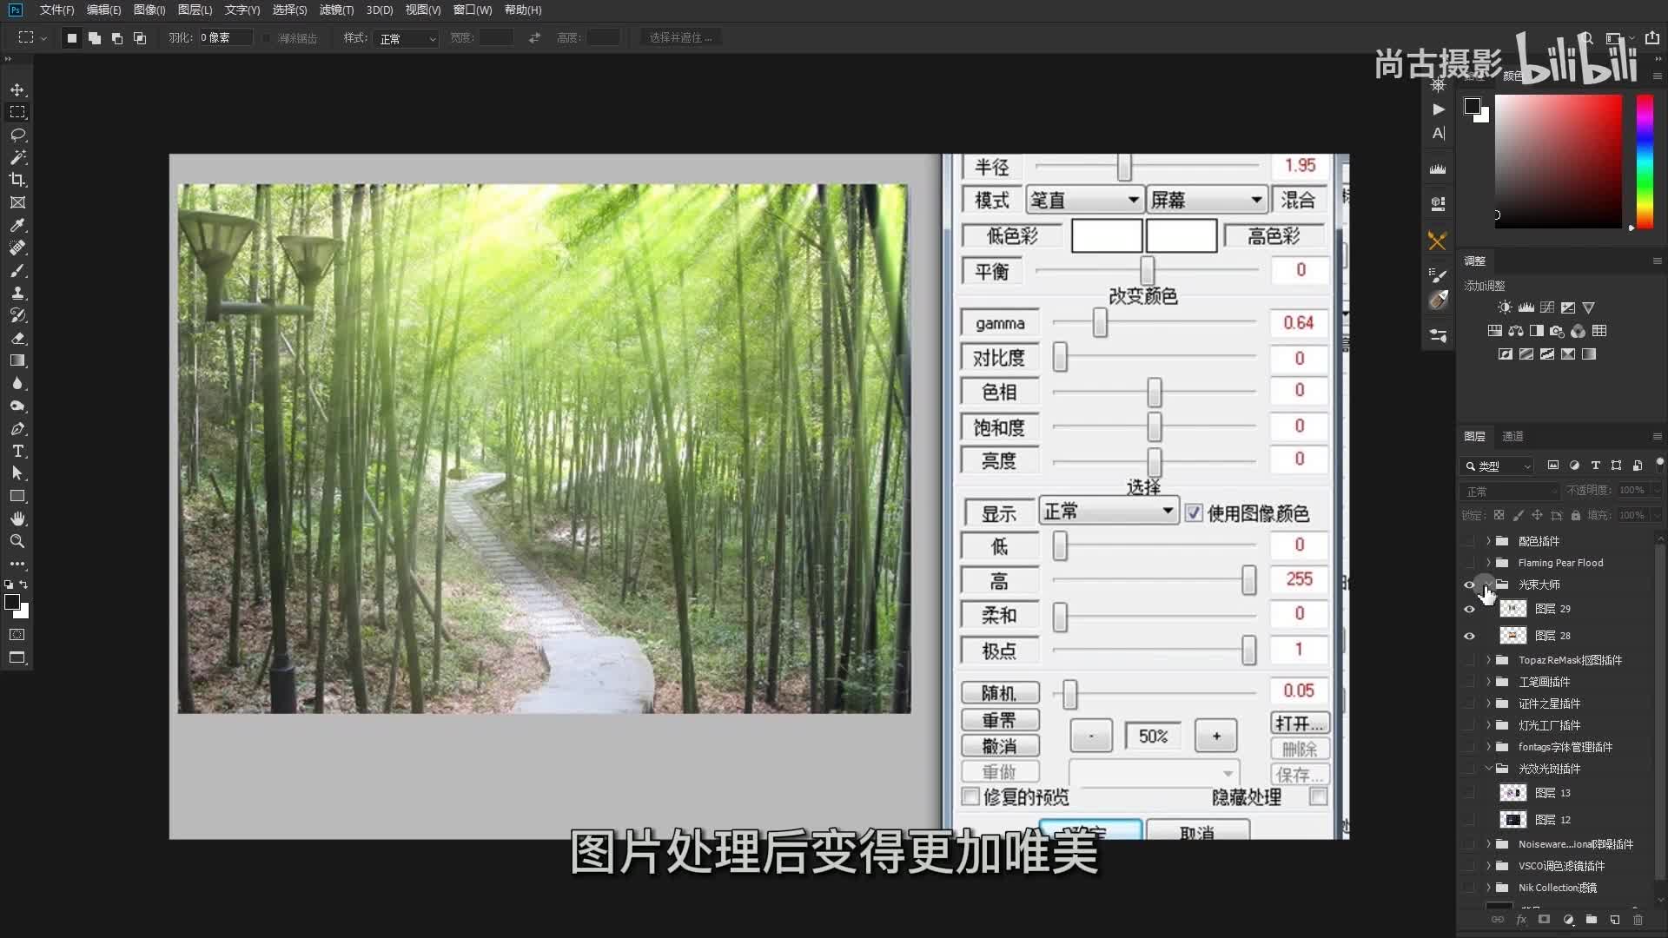Open the 屏幕 blend dropdown
This screenshot has width=1668, height=938.
tap(1206, 200)
